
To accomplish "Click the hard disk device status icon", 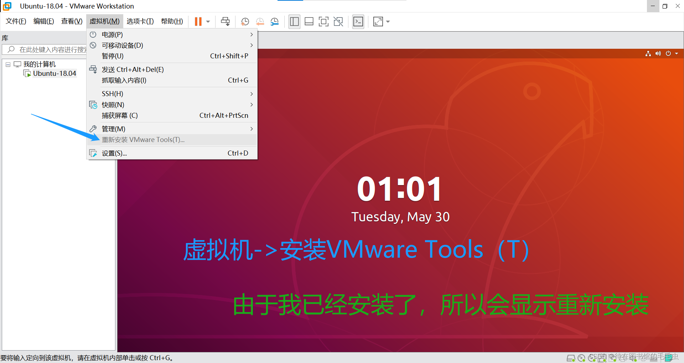I will point(571,358).
